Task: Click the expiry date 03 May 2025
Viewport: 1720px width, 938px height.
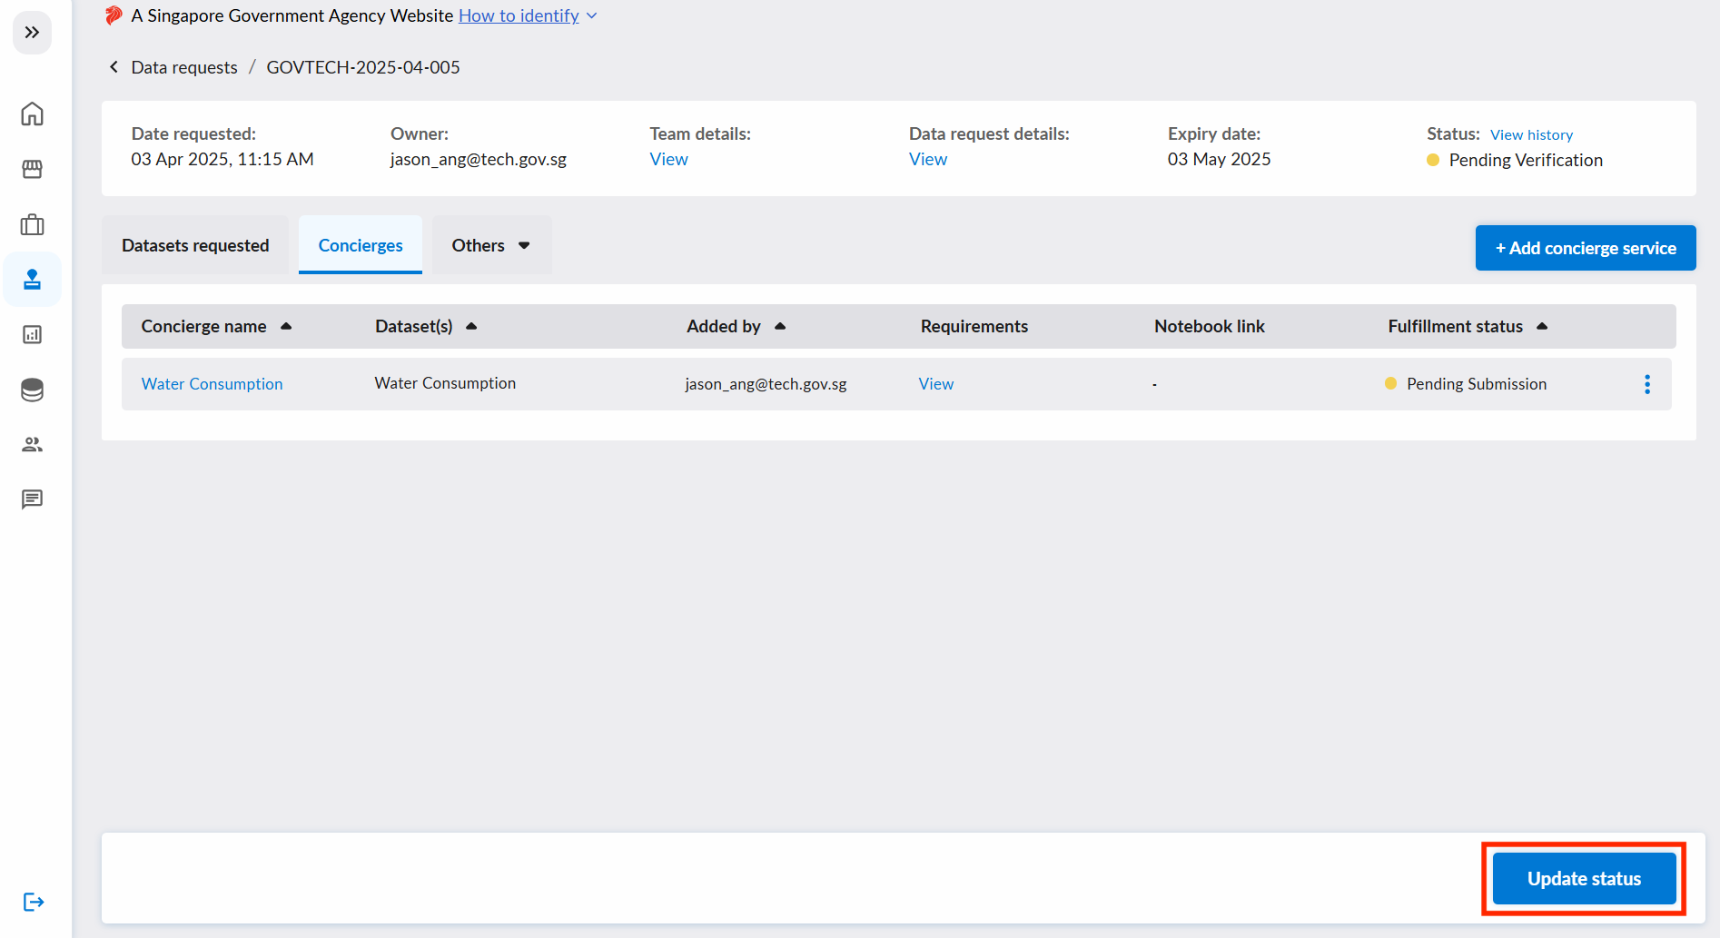Action: point(1220,159)
